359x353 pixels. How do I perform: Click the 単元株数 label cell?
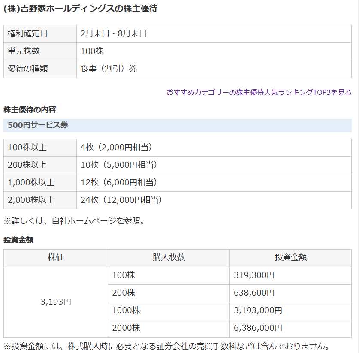(40, 51)
